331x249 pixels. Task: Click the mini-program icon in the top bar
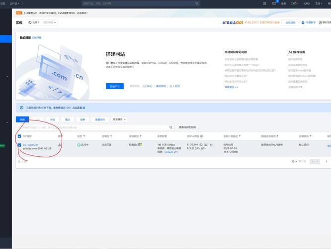[264, 3]
